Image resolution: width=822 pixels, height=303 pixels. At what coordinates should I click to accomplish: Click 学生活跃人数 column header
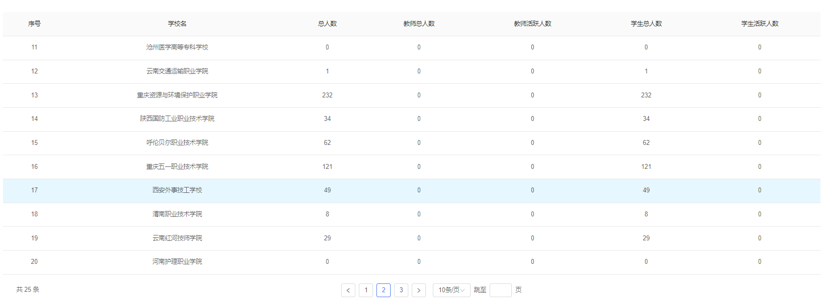tap(759, 23)
